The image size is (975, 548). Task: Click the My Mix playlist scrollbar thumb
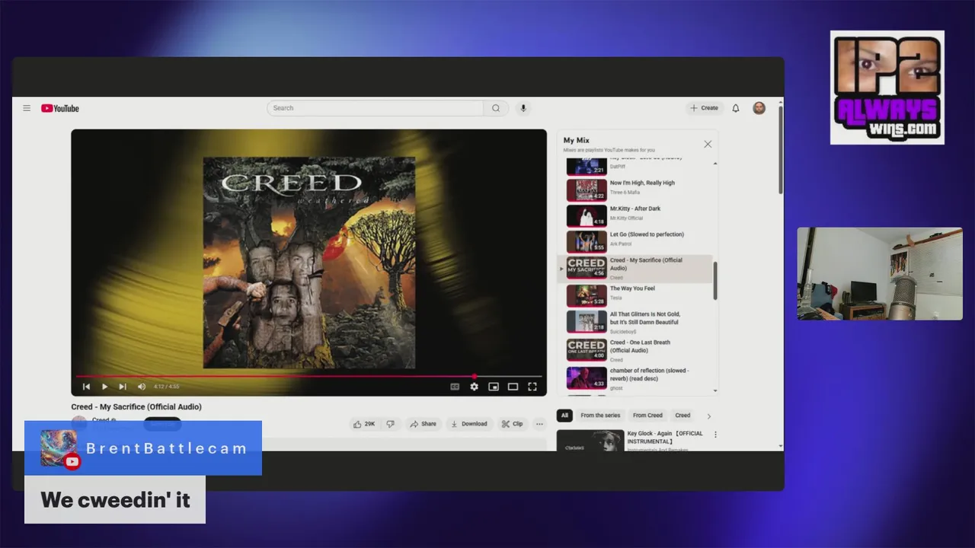tap(714, 280)
